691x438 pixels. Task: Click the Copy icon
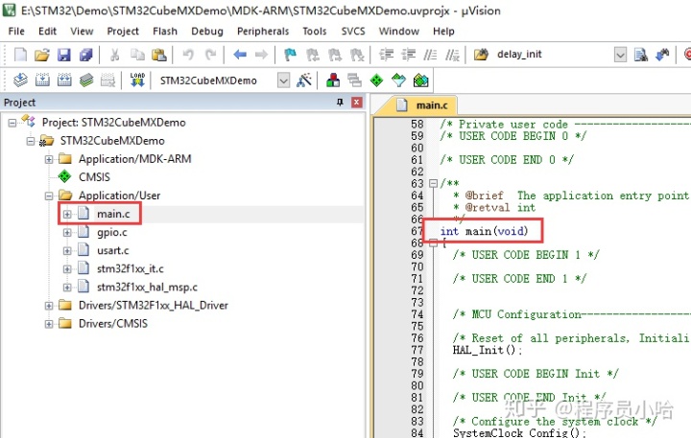137,55
